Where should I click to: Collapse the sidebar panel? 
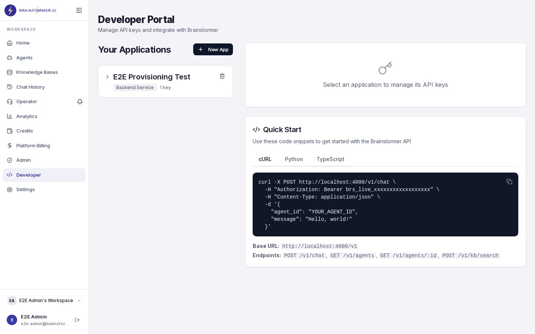[x=79, y=10]
